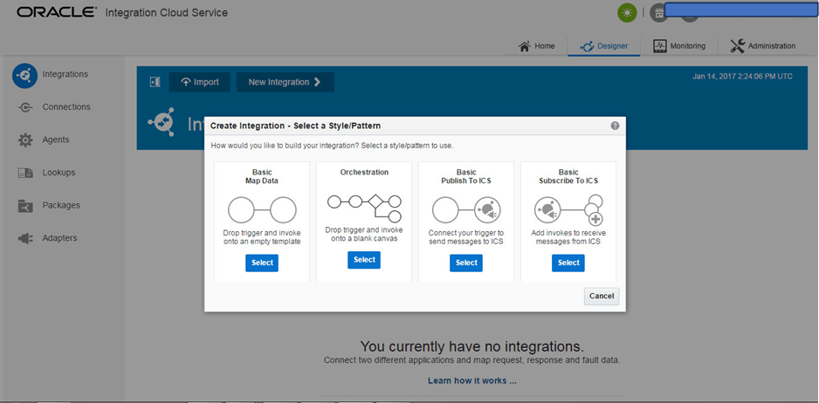The height and width of the screenshot is (403, 819).
Task: Click the Agents gear icon
Action: [x=25, y=140]
